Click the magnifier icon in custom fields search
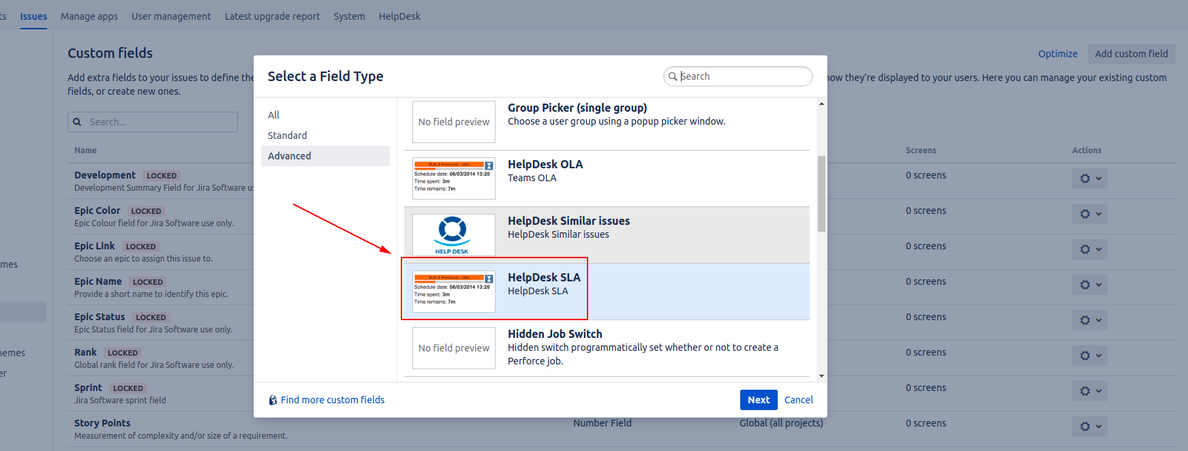 click(77, 122)
